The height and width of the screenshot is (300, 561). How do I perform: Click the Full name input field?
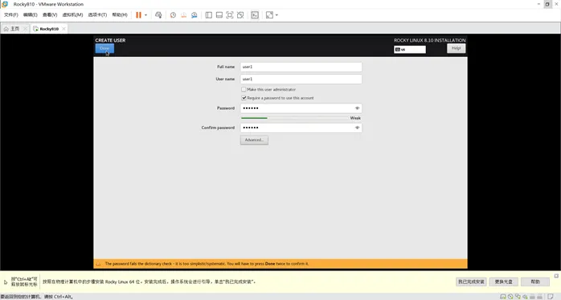pyautogui.click(x=301, y=67)
